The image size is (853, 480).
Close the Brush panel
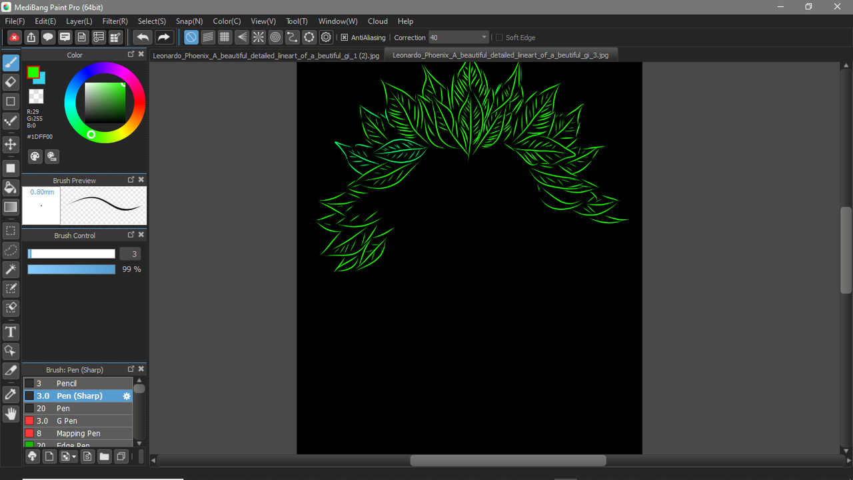point(141,369)
